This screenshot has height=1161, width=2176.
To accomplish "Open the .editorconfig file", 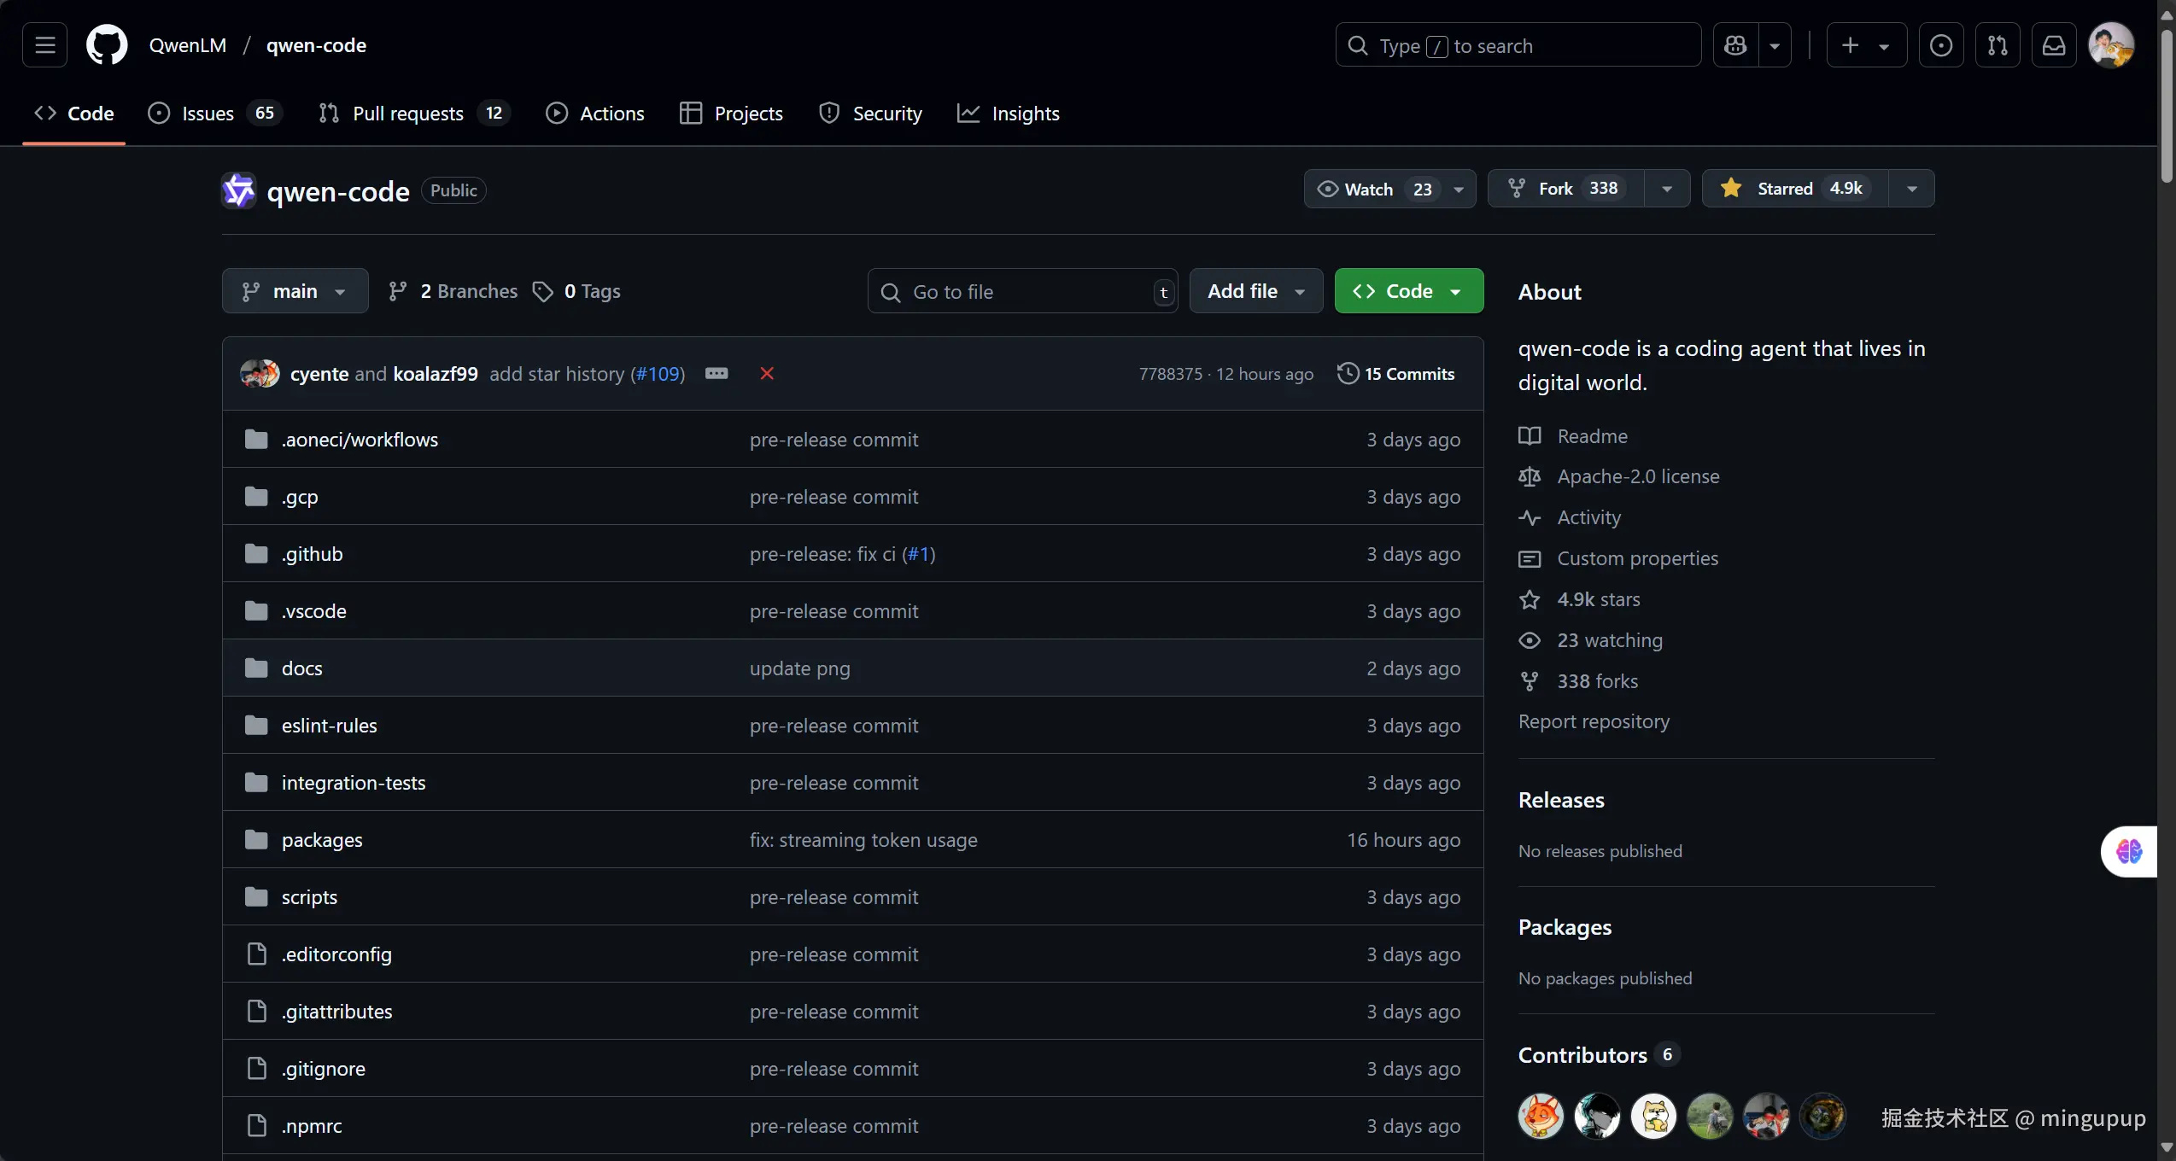I will [336, 954].
